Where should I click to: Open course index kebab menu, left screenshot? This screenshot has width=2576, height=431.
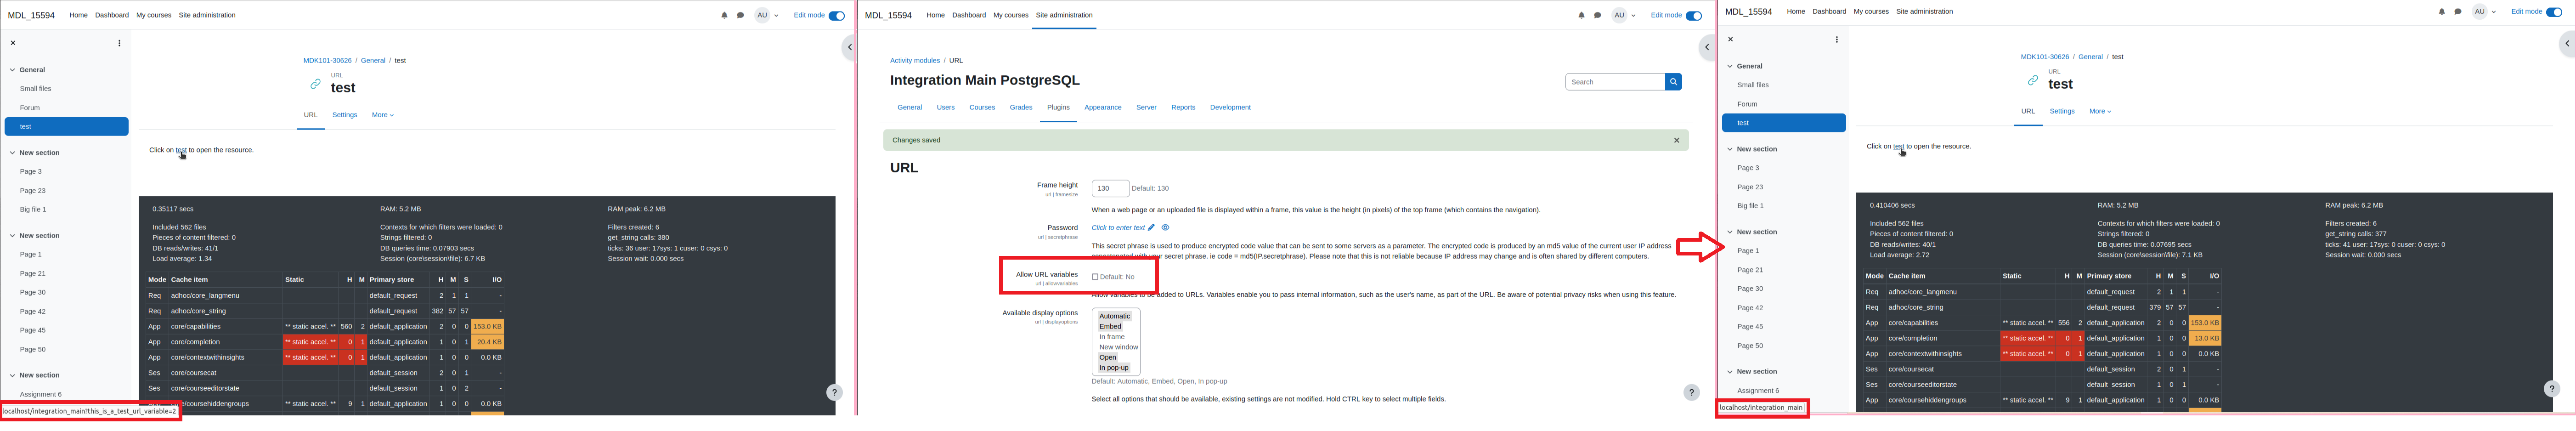pos(119,43)
